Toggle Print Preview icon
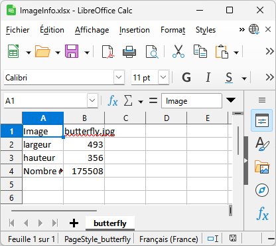The height and width of the screenshot is (246, 276). [152, 52]
